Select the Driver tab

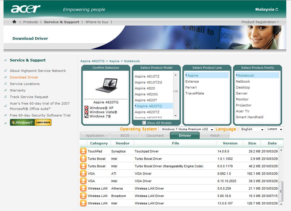point(185,135)
